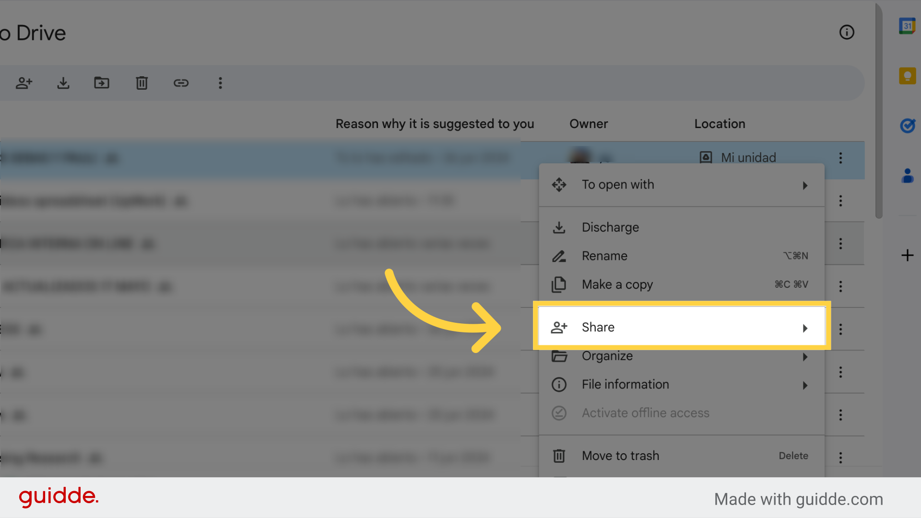Select Rename in the context menu

point(682,256)
